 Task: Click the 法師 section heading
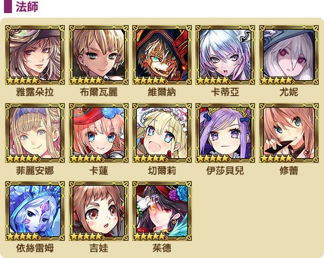pyautogui.click(x=27, y=7)
